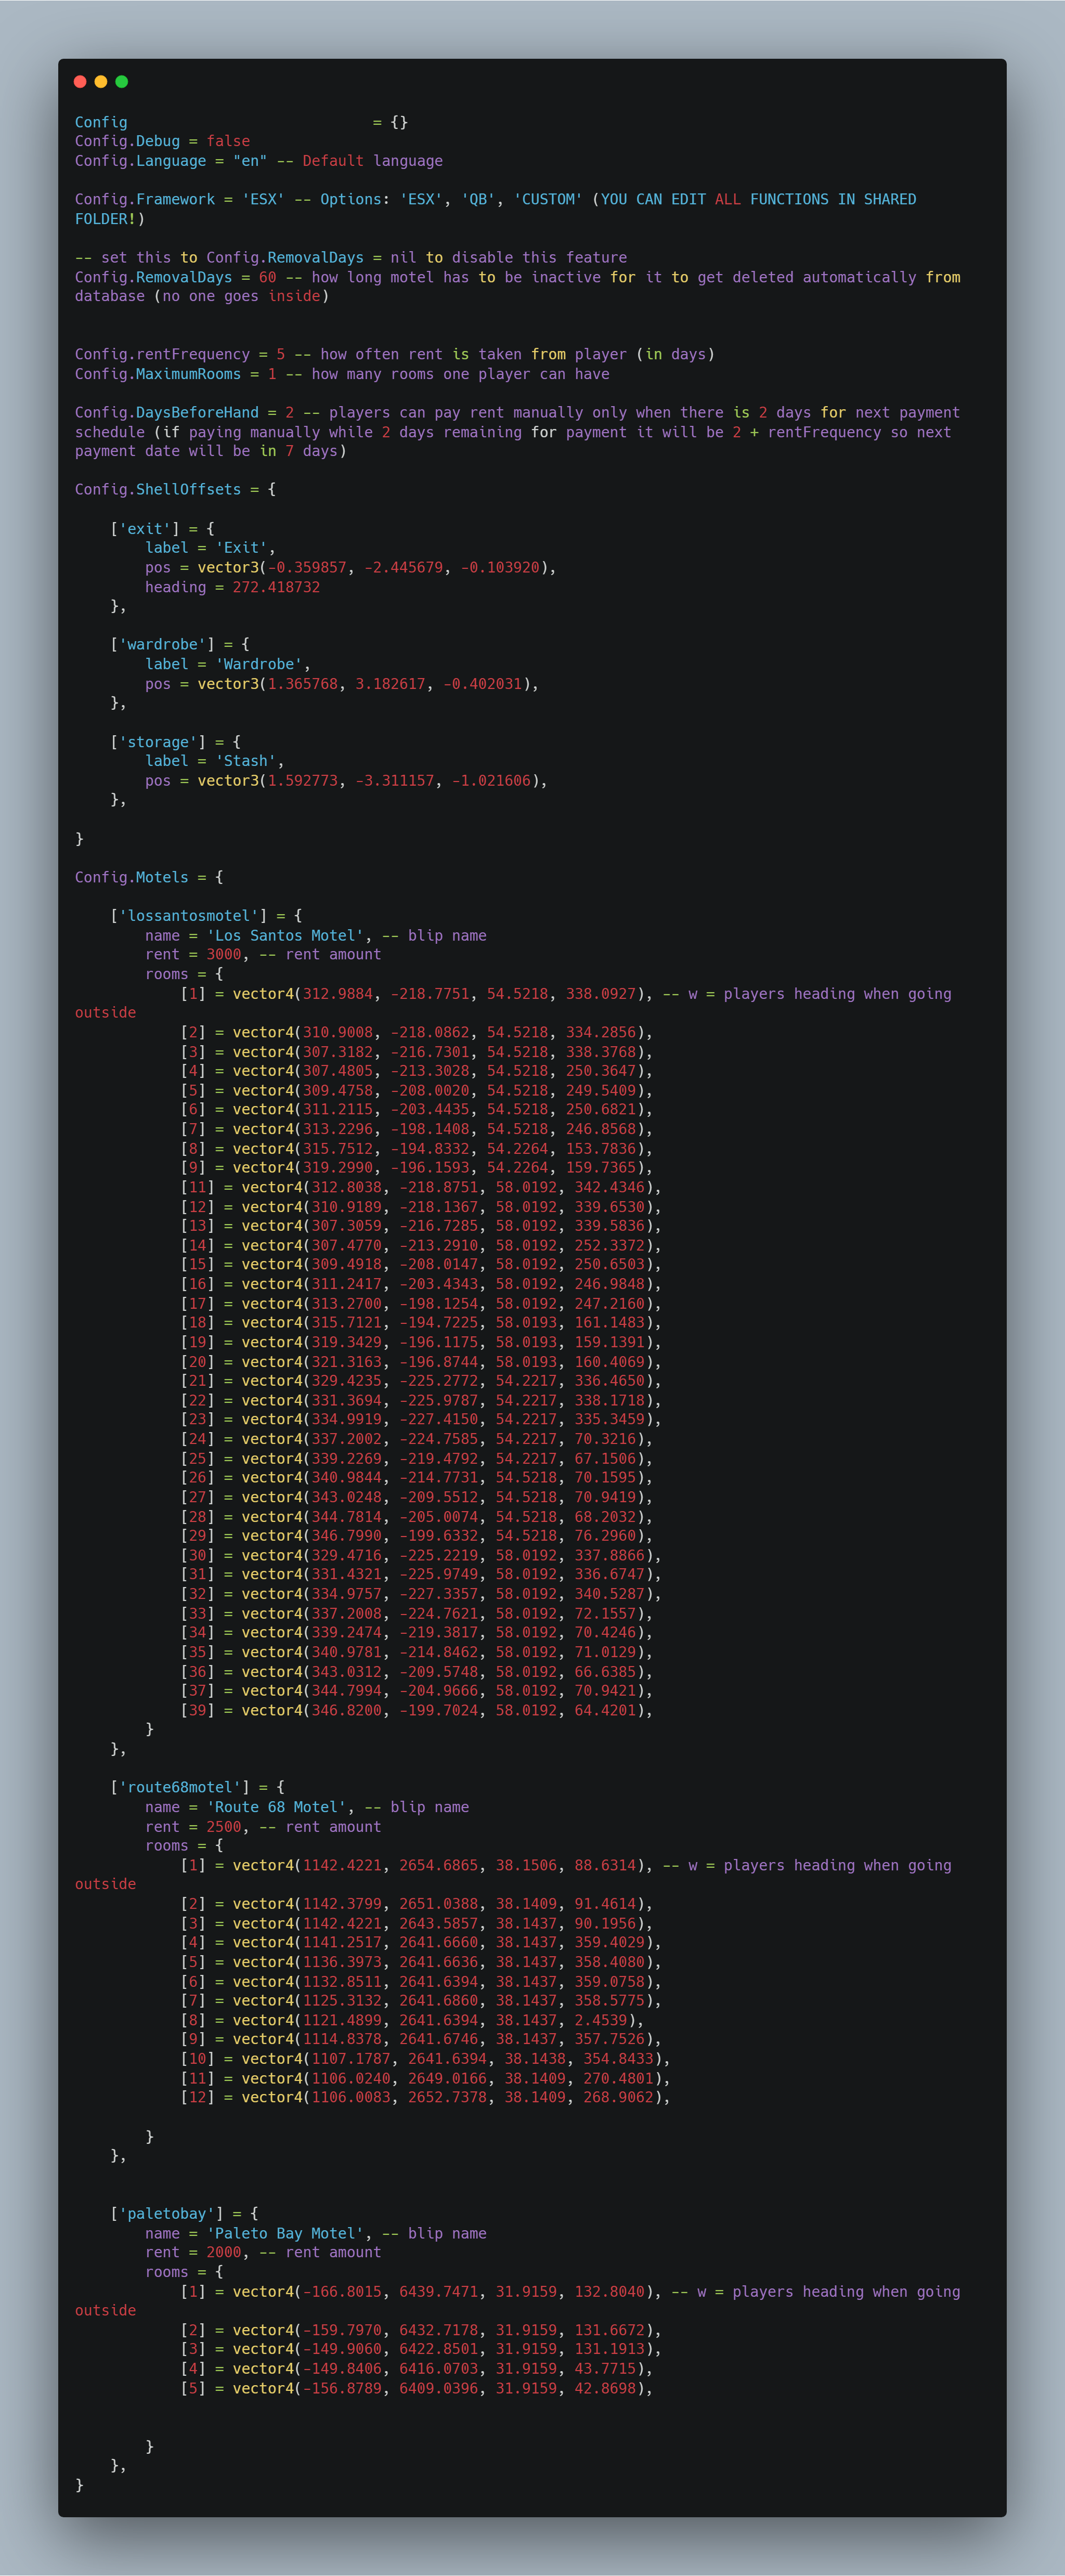The image size is (1065, 2576).
Task: Click the 'Los Santos Motel' name string
Action: pos(285,935)
